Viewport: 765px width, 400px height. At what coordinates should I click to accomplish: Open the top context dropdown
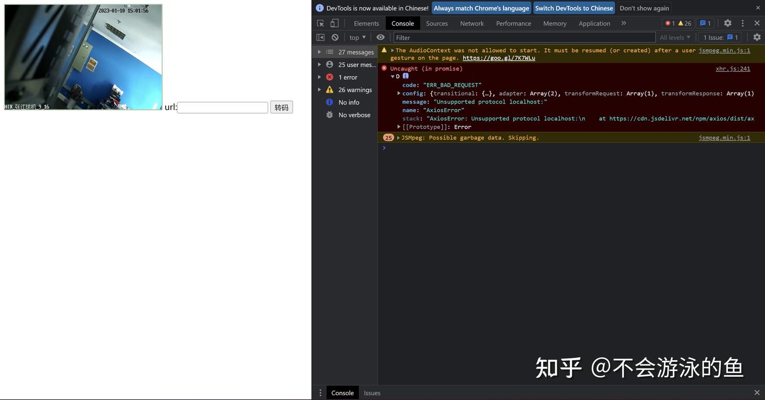click(x=358, y=37)
